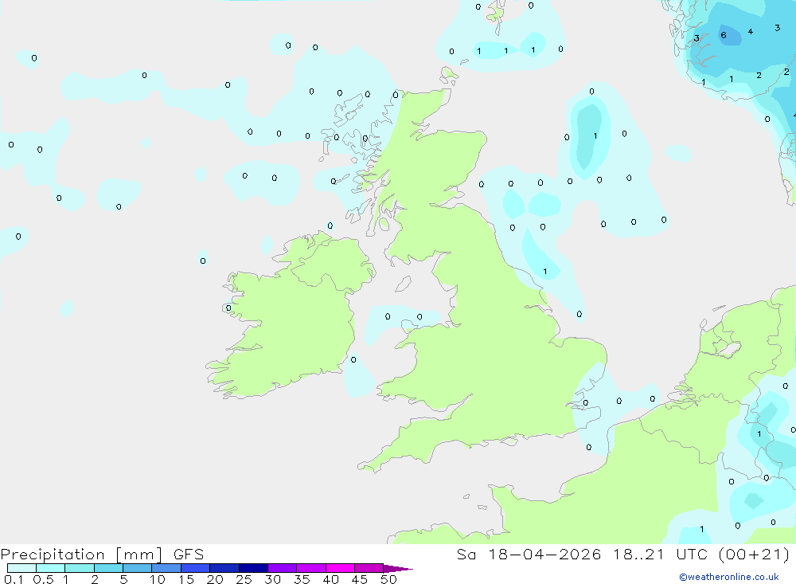Click the '6' precipitation value near Norway

724,35
